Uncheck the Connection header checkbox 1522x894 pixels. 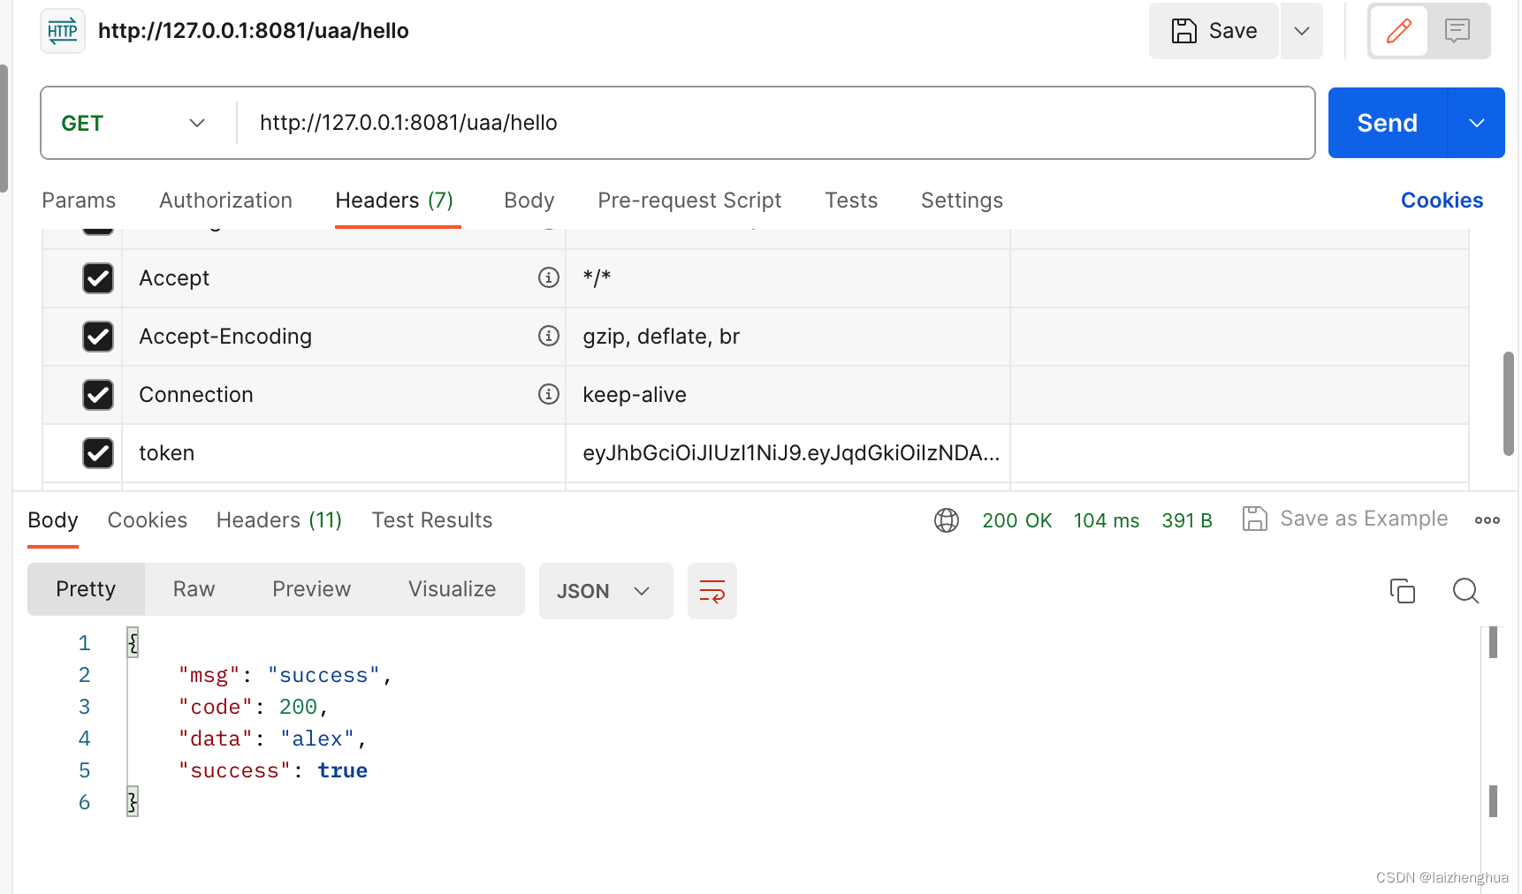tap(98, 395)
